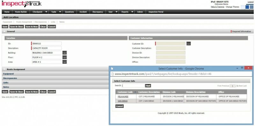This screenshot has width=255, height=126.
Task: Click the top Cancel button
Action: 52,27
